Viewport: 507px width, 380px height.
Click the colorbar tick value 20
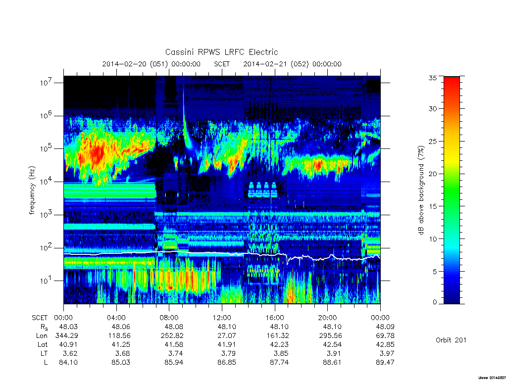click(433, 174)
